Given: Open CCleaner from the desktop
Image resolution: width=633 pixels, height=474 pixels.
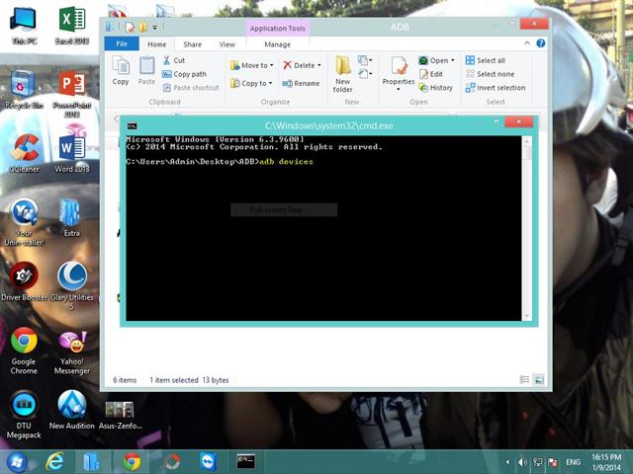Looking at the screenshot, I should click(24, 150).
